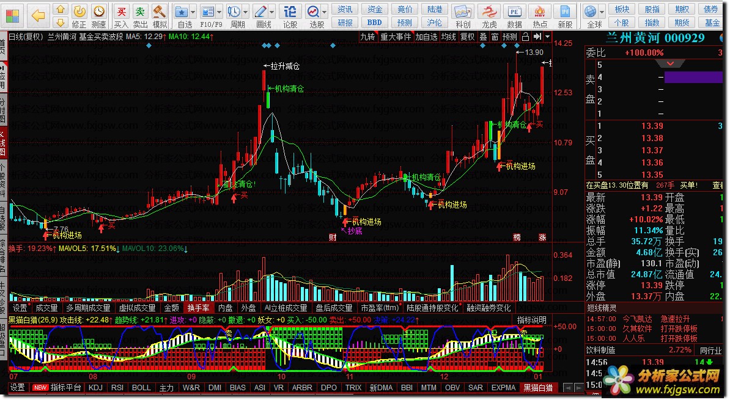Image resolution: width=730 pixels, height=400 pixels.
Task: Click the 周期 period clock icon
Action: coord(234,11)
